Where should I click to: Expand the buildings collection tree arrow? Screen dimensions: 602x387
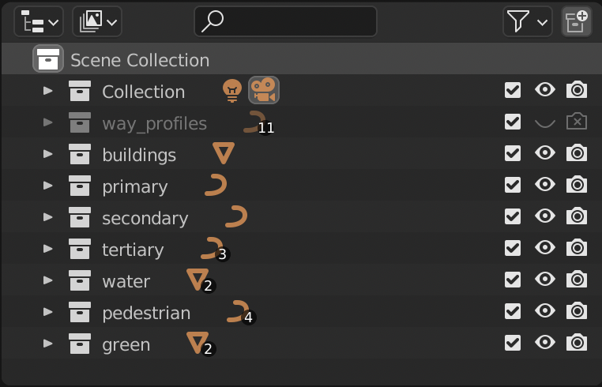pos(48,154)
